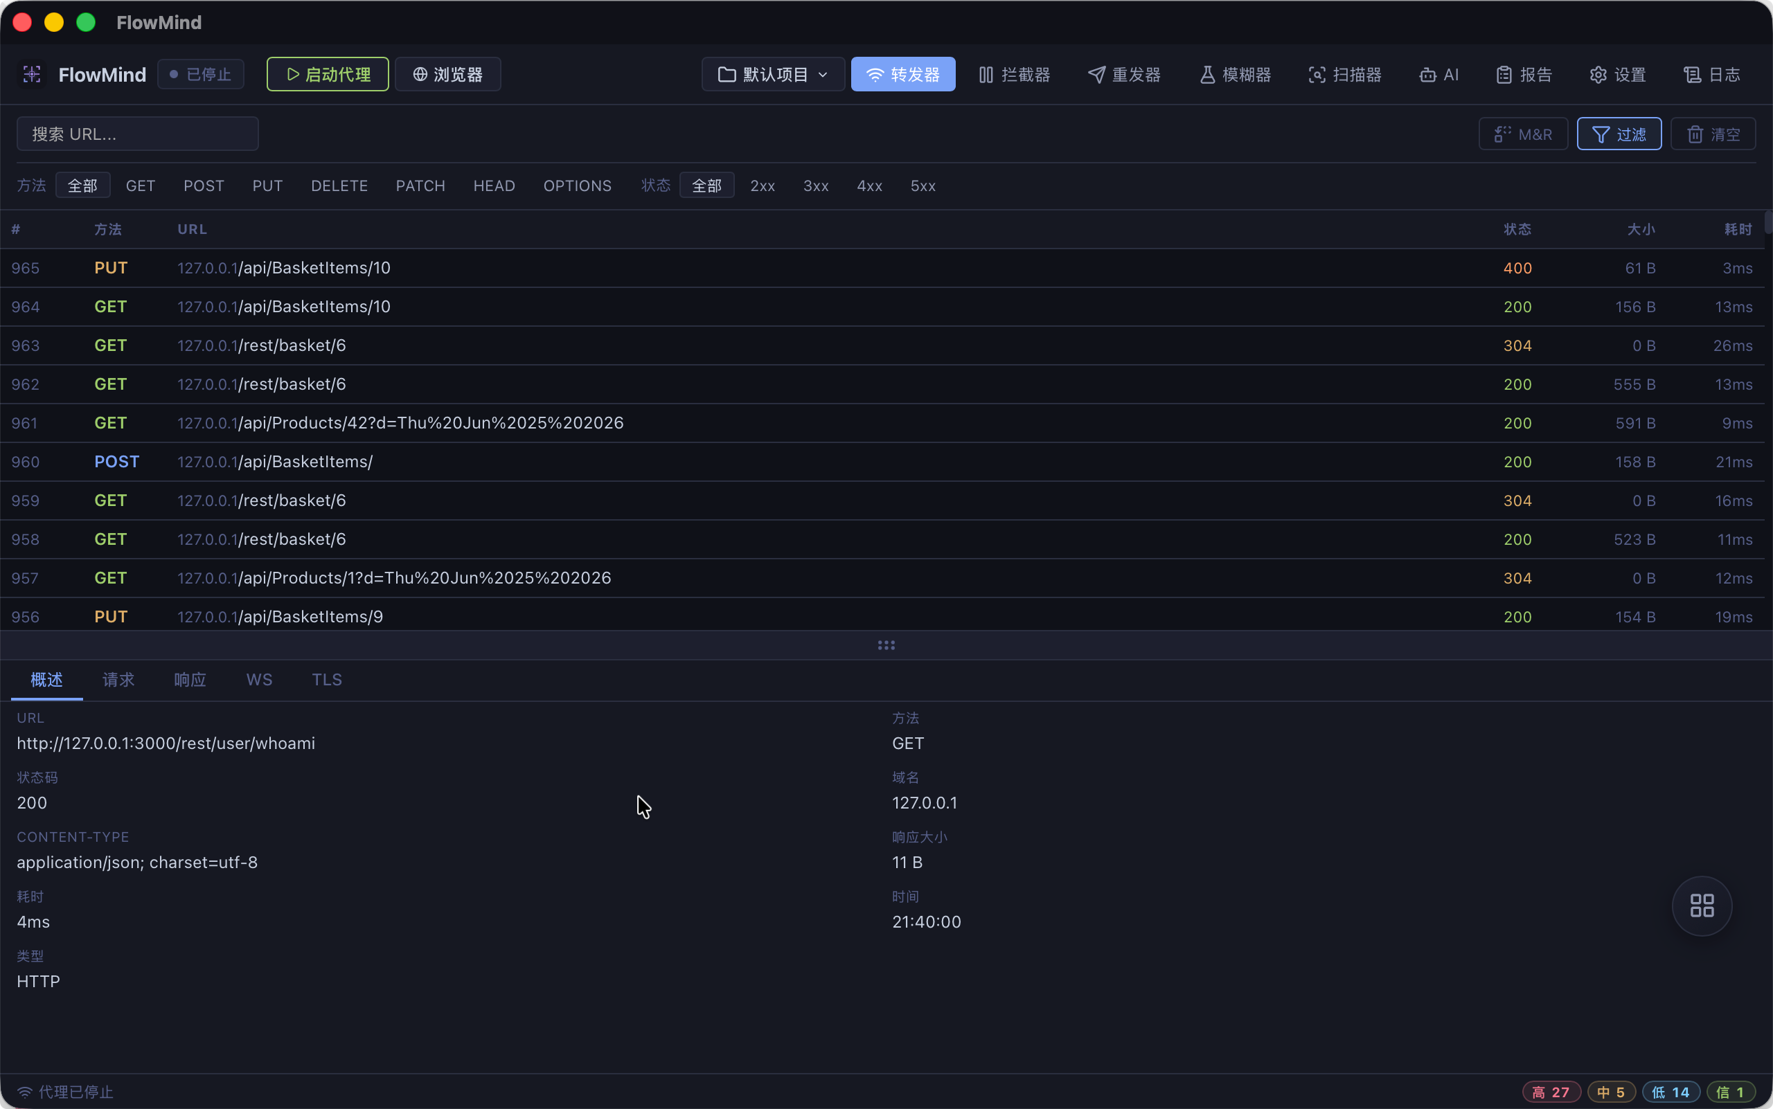Image resolution: width=1773 pixels, height=1109 pixels.
Task: Open the 报告 reports tab
Action: (x=1524, y=74)
